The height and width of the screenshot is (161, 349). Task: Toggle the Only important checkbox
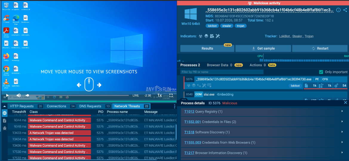click(x=321, y=72)
